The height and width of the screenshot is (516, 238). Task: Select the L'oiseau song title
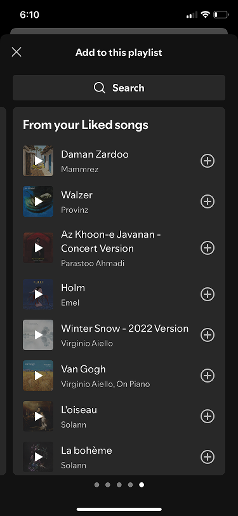pyautogui.click(x=79, y=410)
